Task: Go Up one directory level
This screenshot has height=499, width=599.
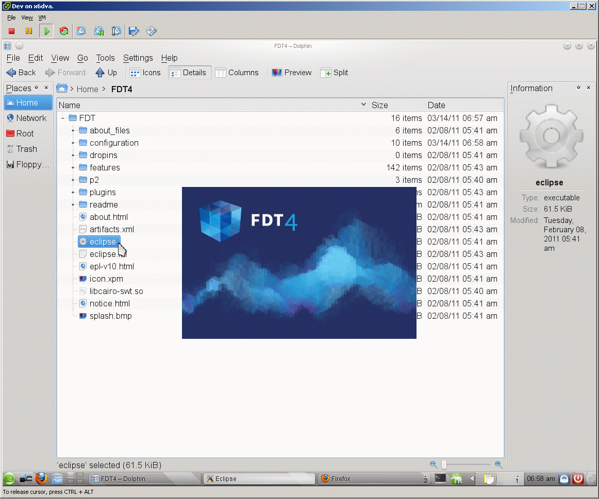Action: (107, 73)
